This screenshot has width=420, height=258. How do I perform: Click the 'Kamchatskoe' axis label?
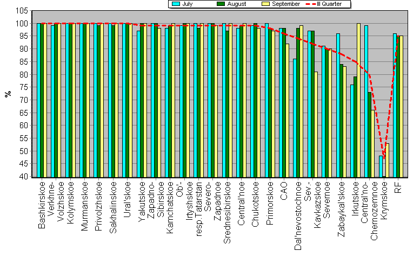tap(170, 207)
